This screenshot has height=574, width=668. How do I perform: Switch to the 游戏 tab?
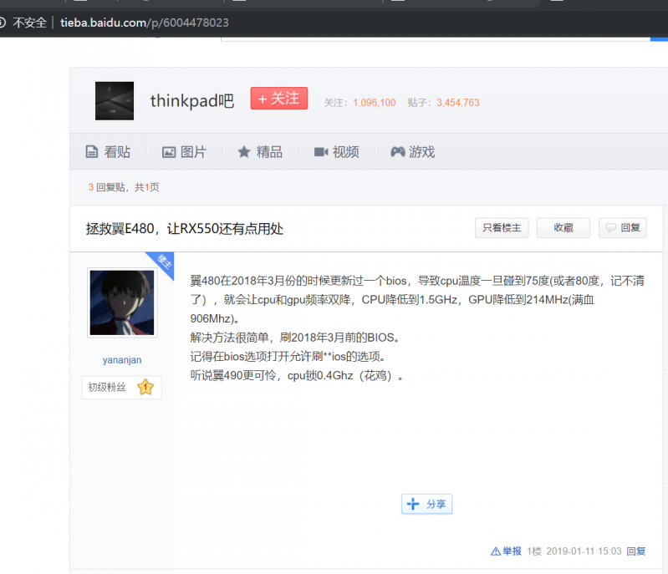point(412,151)
